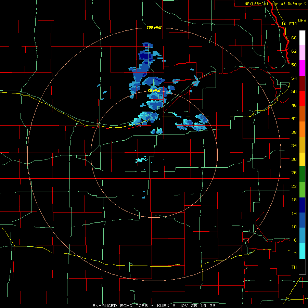Click the yellow swatch between 34 and 30
The image size is (308, 308).
302,159
